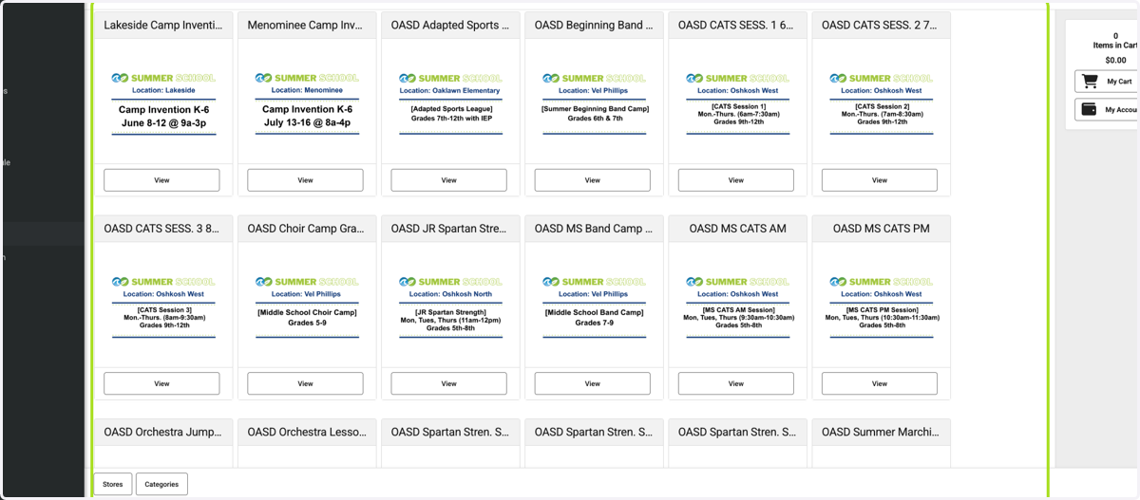The width and height of the screenshot is (1140, 500).
Task: Select CATS Session 3 thumbnail image
Action: tap(163, 306)
